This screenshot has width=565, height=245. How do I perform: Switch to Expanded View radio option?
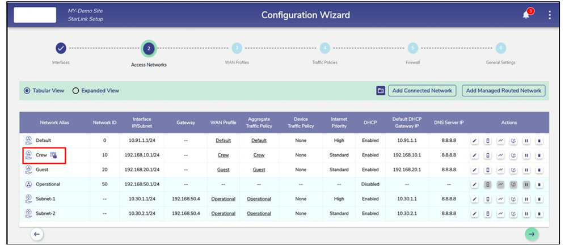75,91
